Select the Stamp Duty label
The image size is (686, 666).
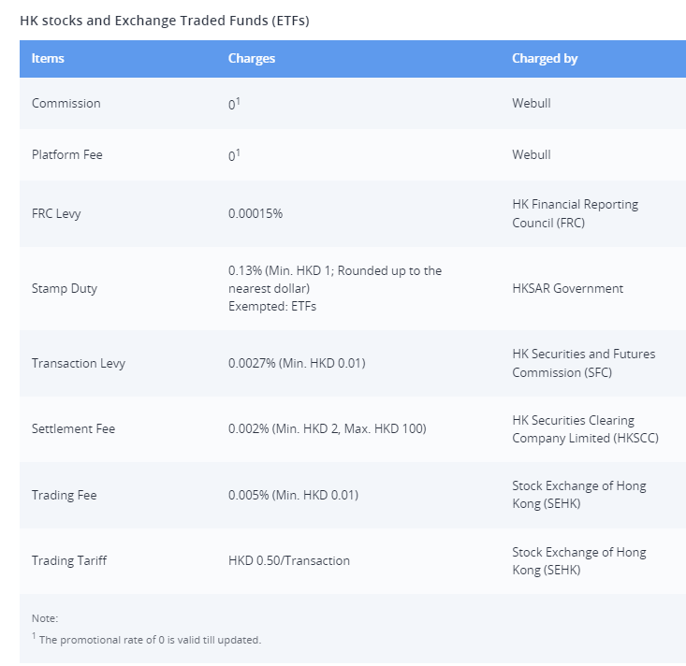(x=65, y=289)
